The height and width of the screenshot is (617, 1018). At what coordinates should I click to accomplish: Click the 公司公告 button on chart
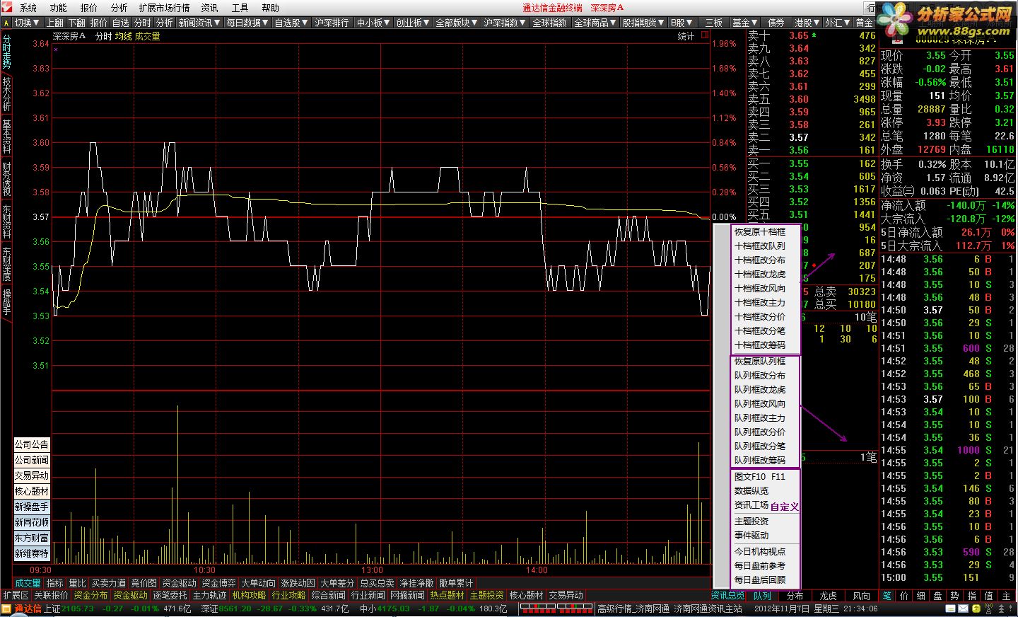click(x=32, y=444)
